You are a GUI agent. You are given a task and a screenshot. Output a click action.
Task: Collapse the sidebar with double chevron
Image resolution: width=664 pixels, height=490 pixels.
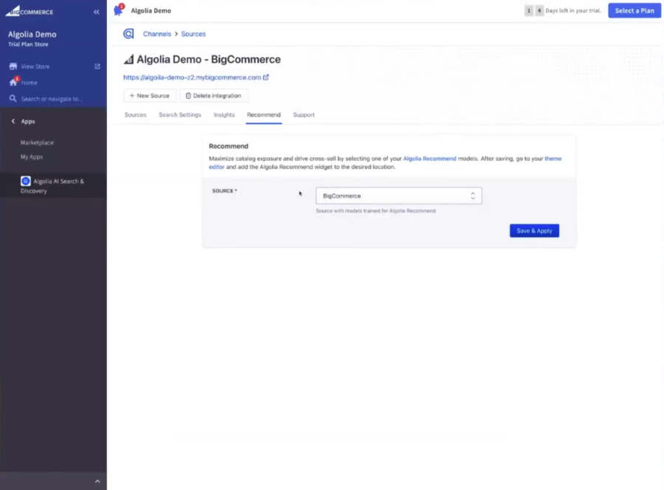click(97, 12)
